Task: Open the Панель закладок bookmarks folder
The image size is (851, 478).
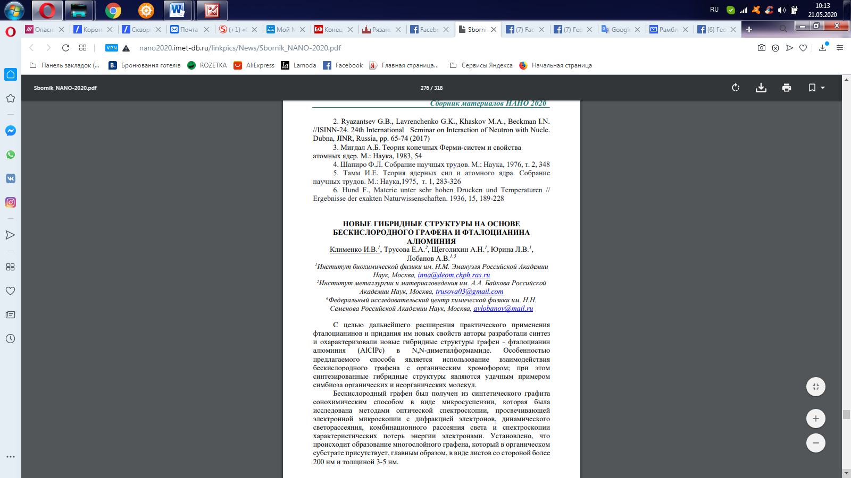Action: [x=65, y=65]
